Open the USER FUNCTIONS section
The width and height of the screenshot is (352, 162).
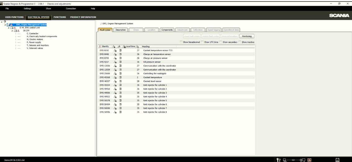(14, 17)
